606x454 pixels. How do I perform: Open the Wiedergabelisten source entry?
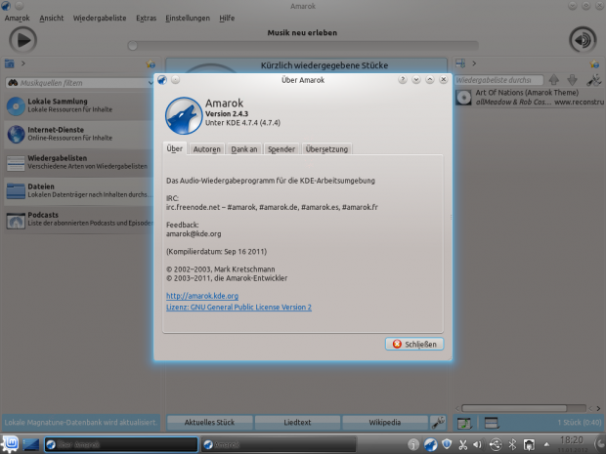pyautogui.click(x=79, y=162)
